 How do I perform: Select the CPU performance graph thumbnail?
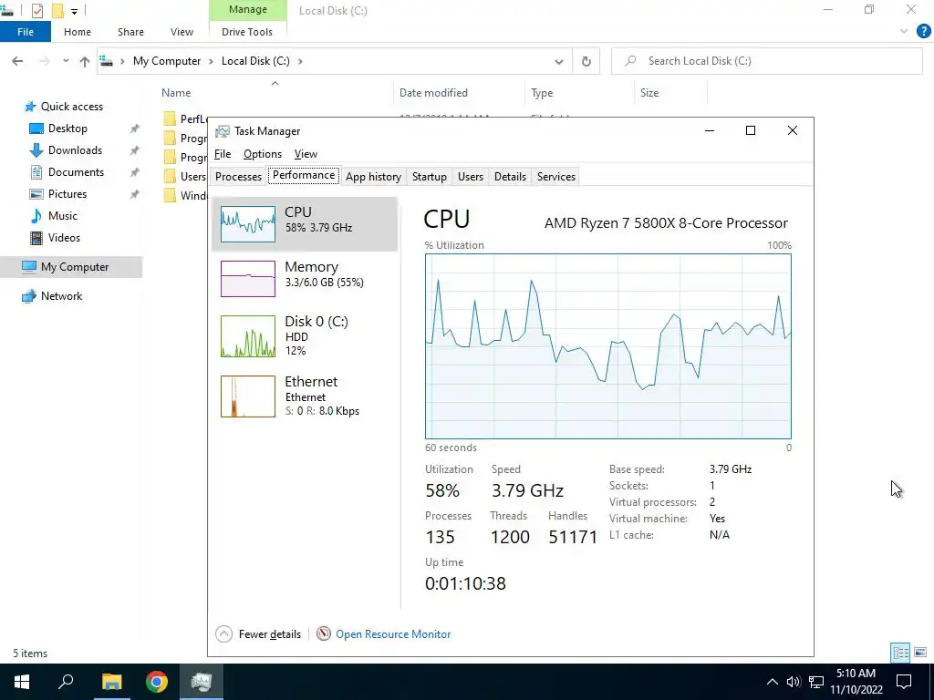248,224
